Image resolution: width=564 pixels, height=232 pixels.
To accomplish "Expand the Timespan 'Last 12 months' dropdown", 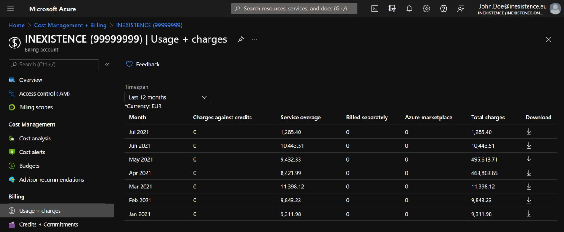I will 168,97.
